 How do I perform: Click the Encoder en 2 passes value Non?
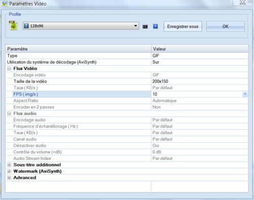point(156,107)
